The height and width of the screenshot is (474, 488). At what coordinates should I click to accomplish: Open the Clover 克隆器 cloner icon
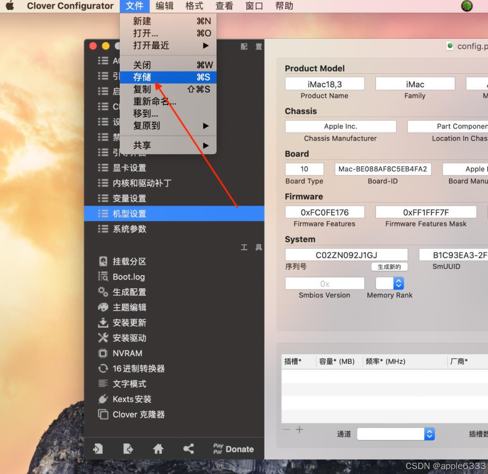(x=103, y=414)
